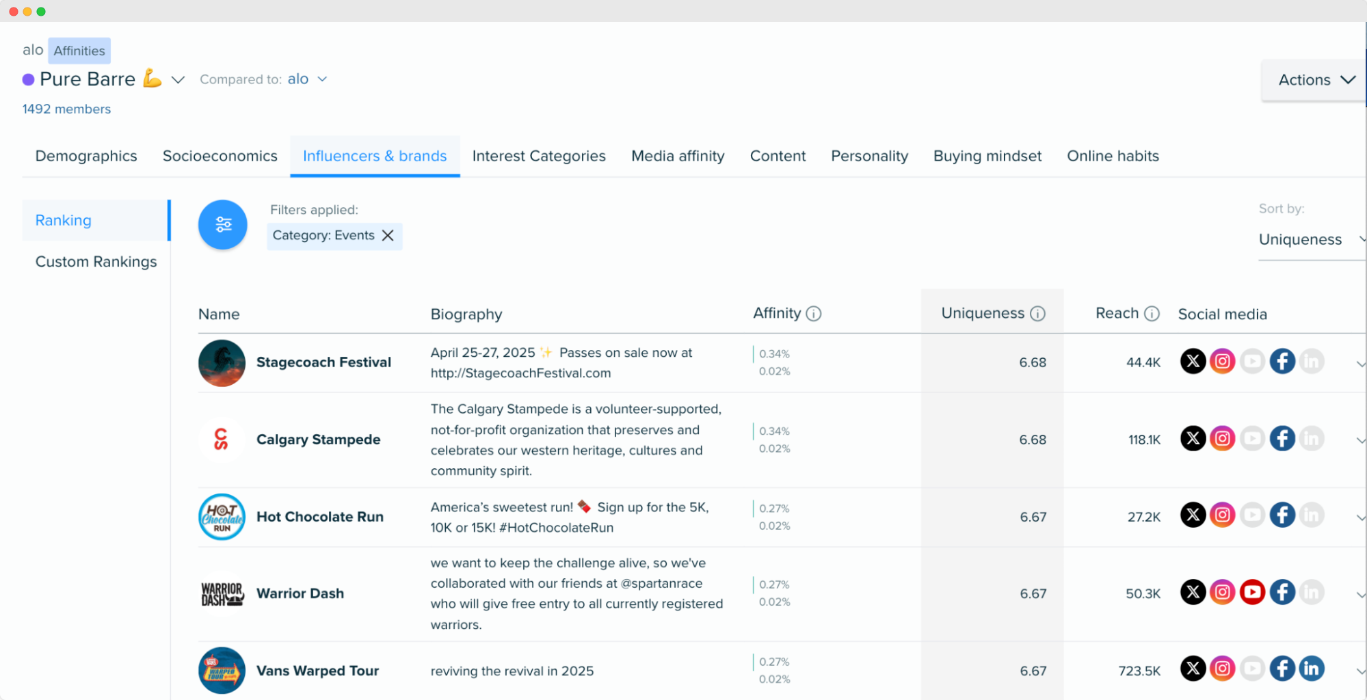View the Personality tab
The image size is (1367, 700).
point(869,156)
